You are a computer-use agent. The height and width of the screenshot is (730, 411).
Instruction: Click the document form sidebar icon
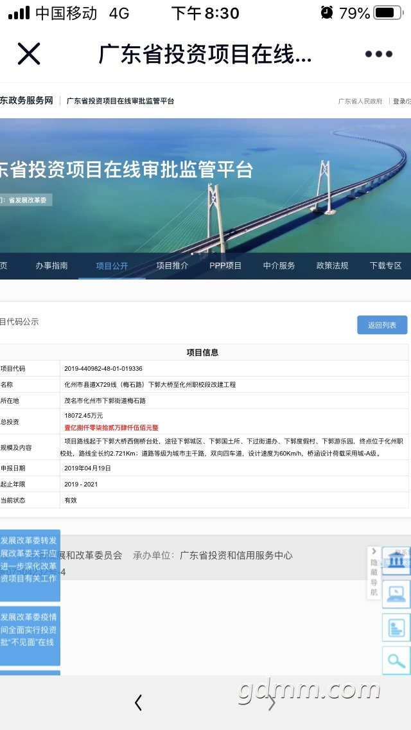[x=396, y=627]
